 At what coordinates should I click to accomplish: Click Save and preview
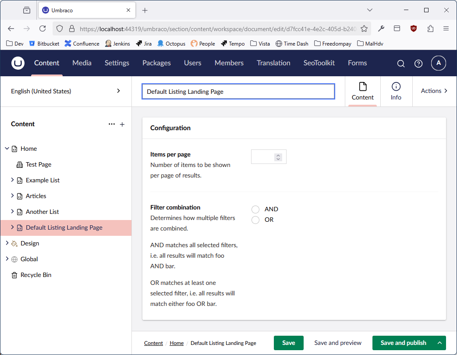[x=338, y=343]
